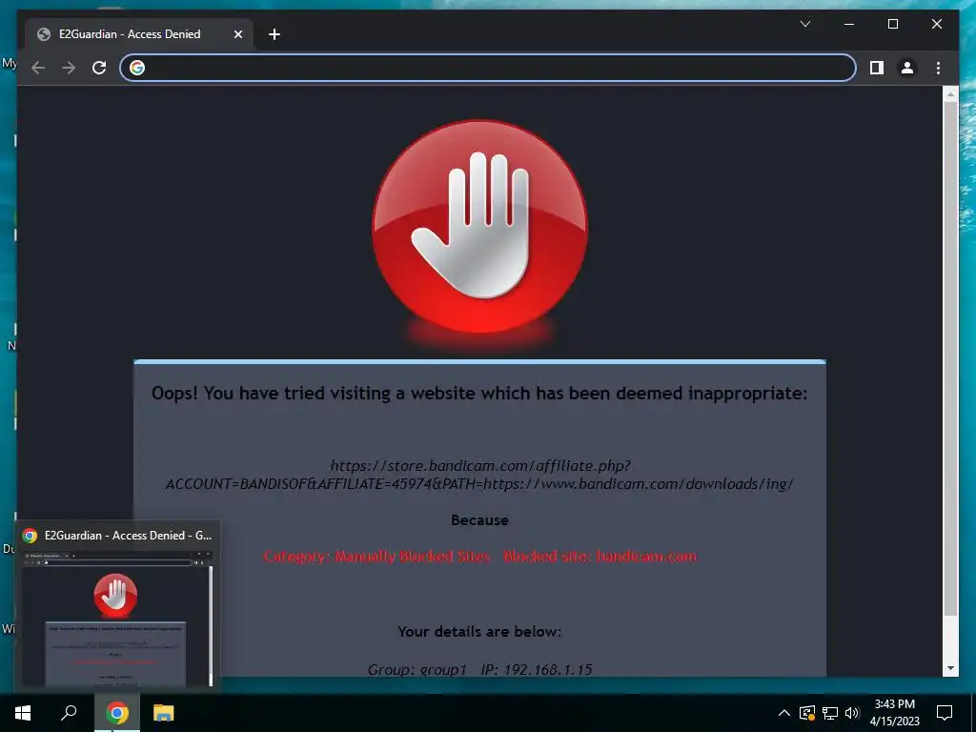Viewport: 976px width, 732px height.
Task: Open File Explorer from the taskbar
Action: (164, 713)
